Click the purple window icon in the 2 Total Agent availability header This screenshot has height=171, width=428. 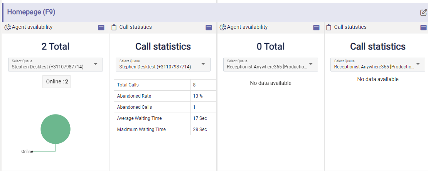tap(101, 27)
